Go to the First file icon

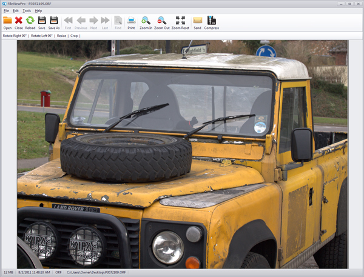[x=68, y=21]
